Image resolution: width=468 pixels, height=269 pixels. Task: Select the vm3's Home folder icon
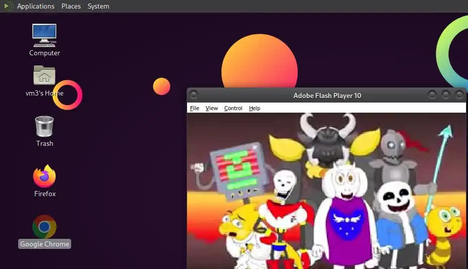coord(44,75)
